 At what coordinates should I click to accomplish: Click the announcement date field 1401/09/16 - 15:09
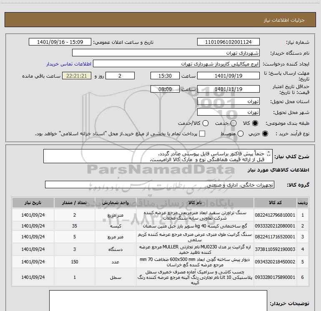60,42
